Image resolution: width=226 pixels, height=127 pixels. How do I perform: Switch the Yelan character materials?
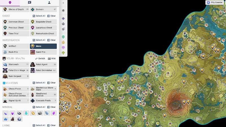click(40, 58)
